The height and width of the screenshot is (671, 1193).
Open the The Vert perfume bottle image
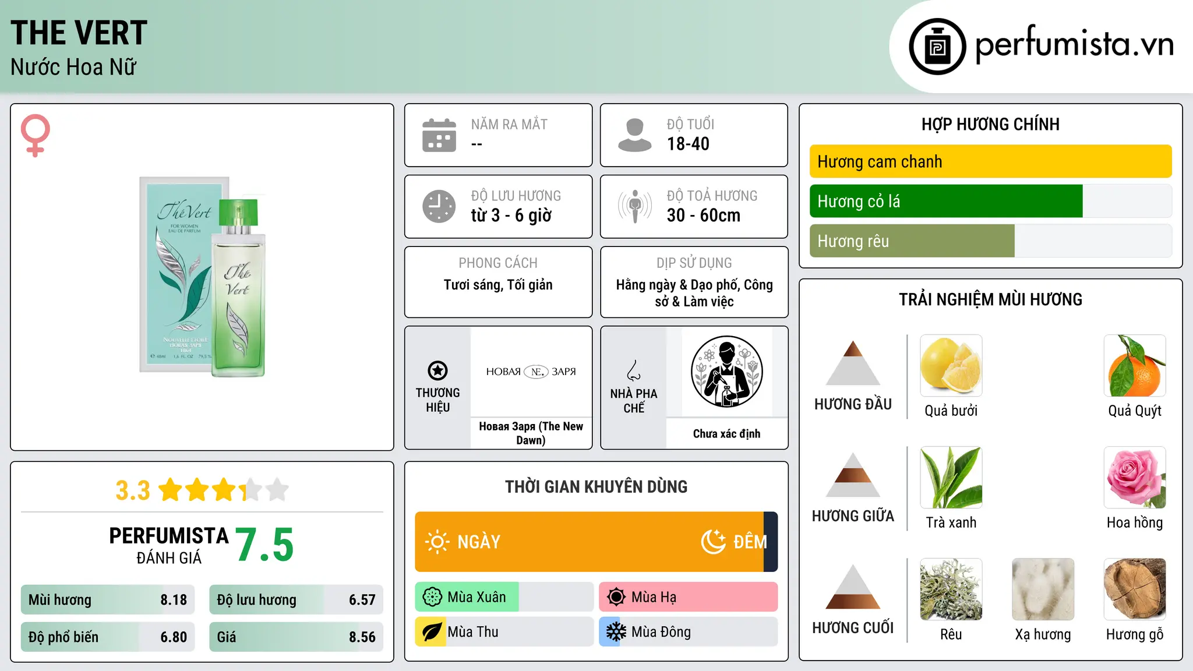pyautogui.click(x=203, y=277)
